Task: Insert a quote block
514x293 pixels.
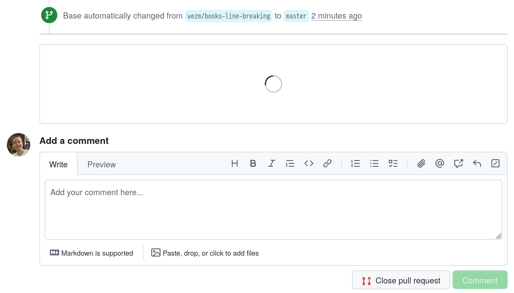Action: click(x=290, y=164)
